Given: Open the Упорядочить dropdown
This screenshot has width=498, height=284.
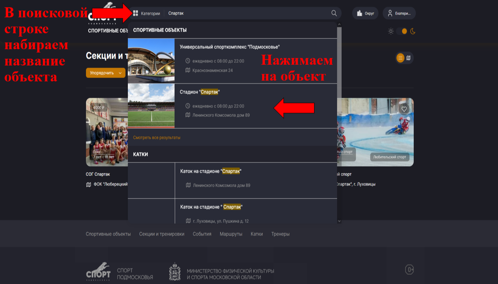Looking at the screenshot, I should [106, 73].
